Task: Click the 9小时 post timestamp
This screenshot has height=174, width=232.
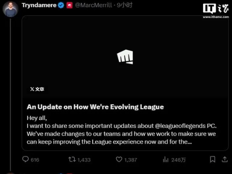Action: (125, 5)
